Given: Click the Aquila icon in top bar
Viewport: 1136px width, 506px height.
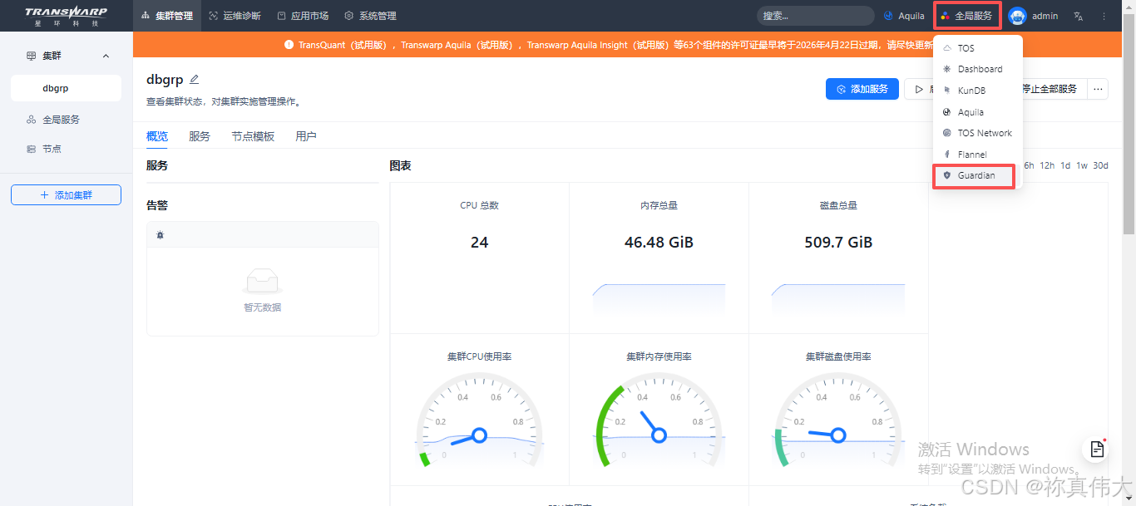Looking at the screenshot, I should (888, 16).
